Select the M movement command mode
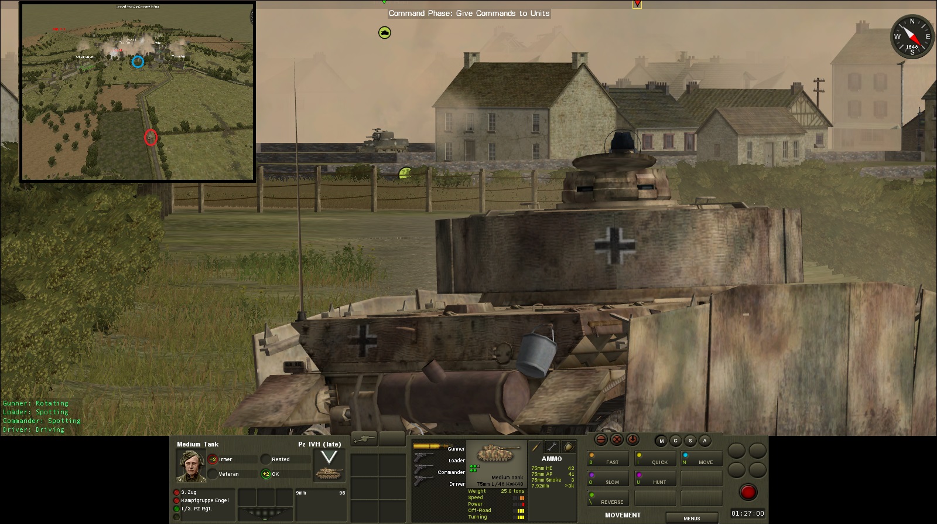Viewport: 937px width, 525px height. pos(662,441)
